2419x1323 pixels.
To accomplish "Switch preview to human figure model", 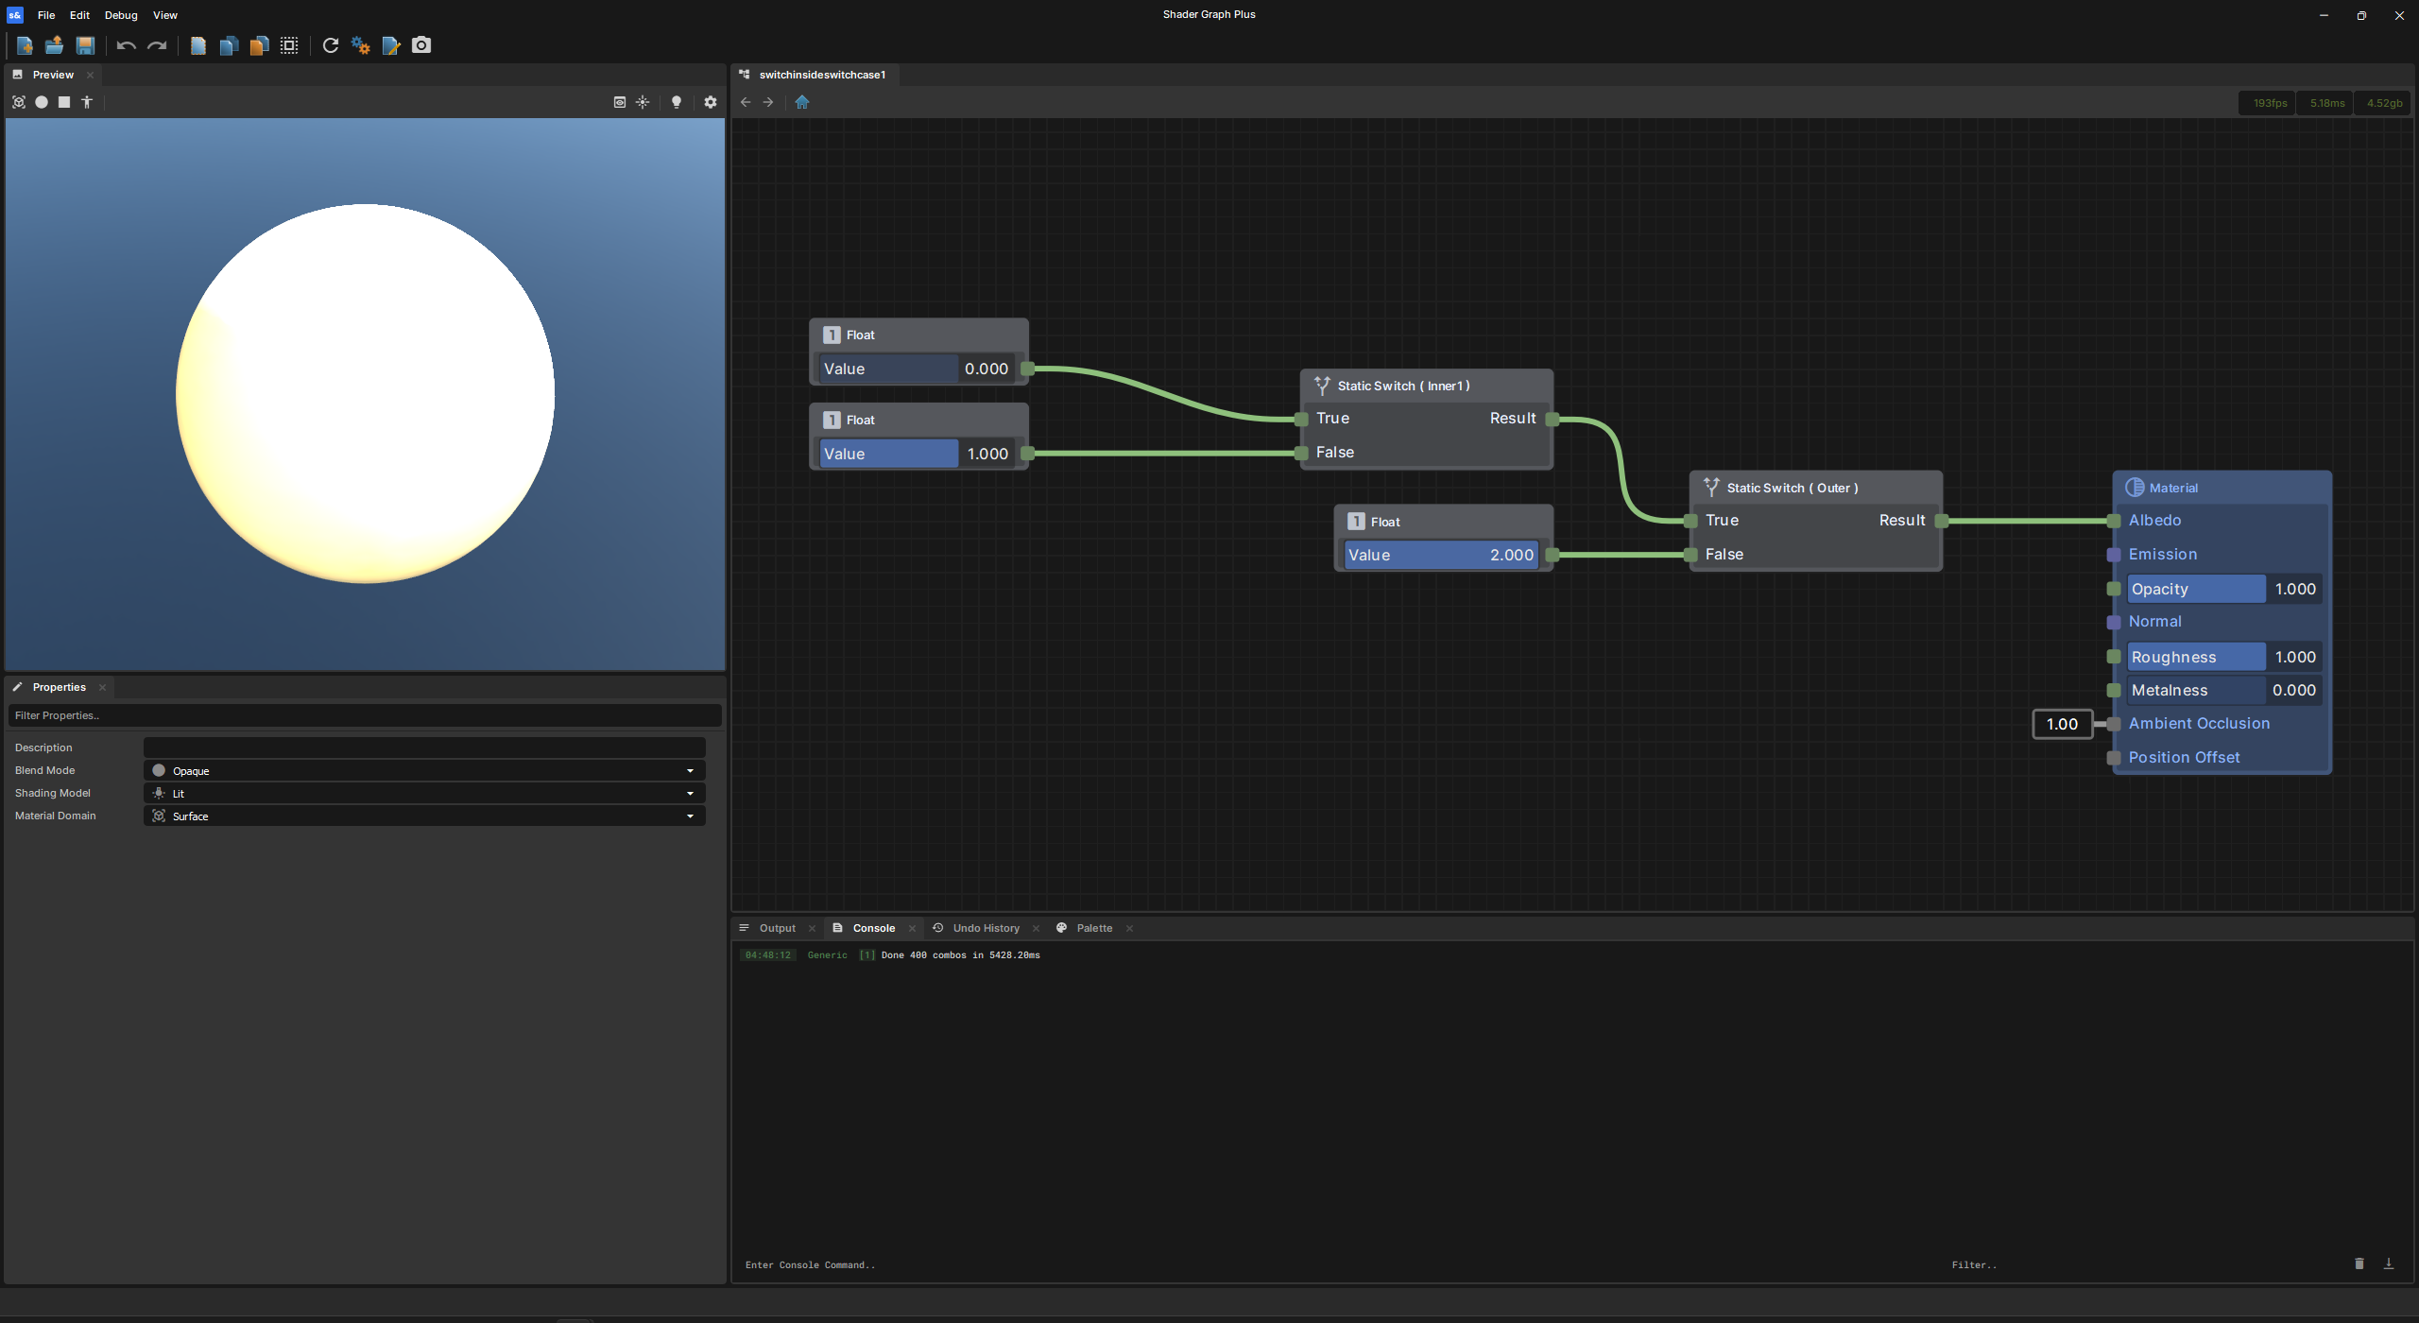I will (x=87, y=102).
